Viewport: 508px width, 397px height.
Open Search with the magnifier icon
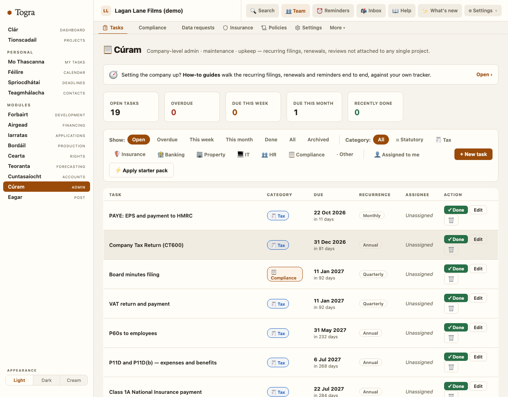[262, 11]
